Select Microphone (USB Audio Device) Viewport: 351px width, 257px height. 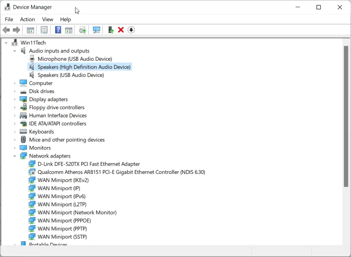tap(75, 59)
